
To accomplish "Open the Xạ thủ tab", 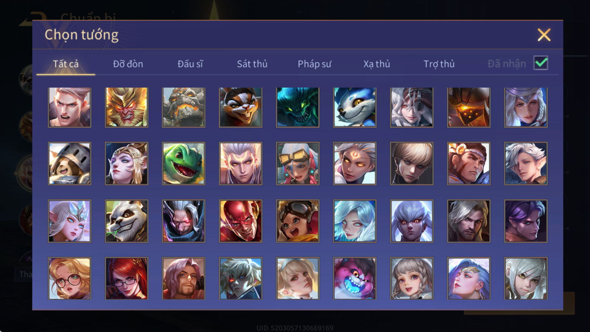I will point(376,64).
